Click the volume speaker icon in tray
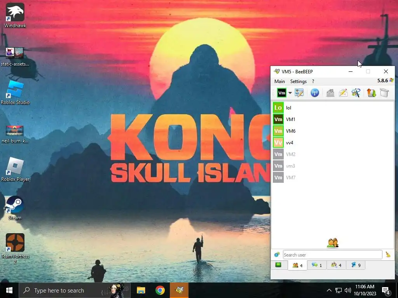 [348, 290]
